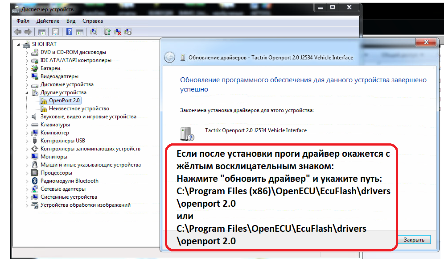Click the Help toolbar icon
The height and width of the screenshot is (259, 444).
(70, 32)
